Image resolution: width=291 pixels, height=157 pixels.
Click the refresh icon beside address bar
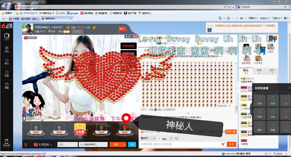click(229, 7)
